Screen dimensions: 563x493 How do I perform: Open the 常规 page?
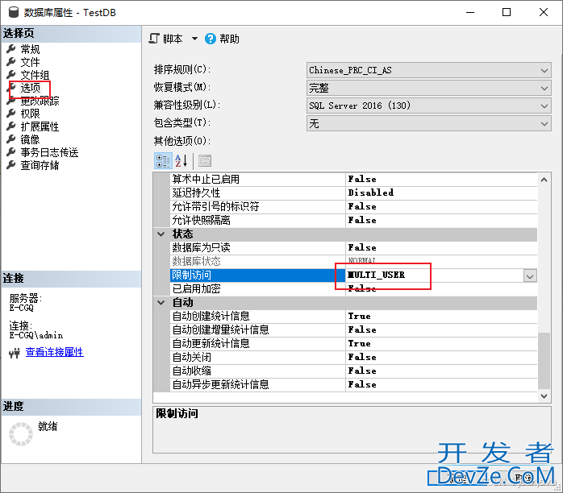tap(30, 49)
